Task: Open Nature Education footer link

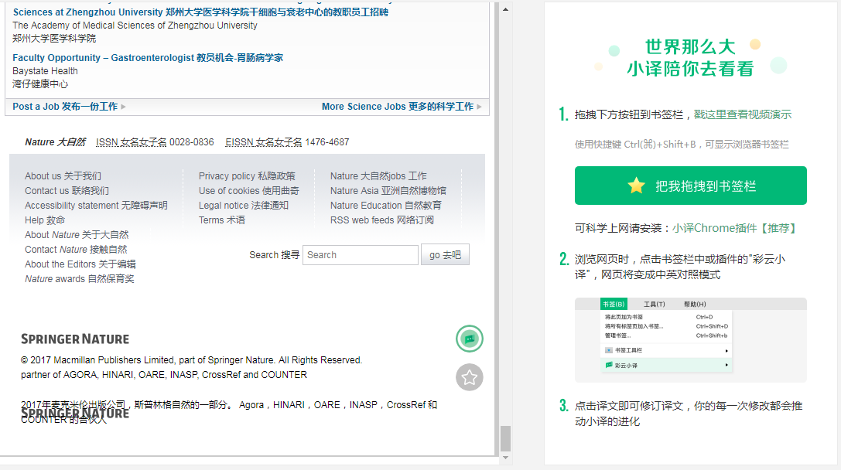Action: 386,206
